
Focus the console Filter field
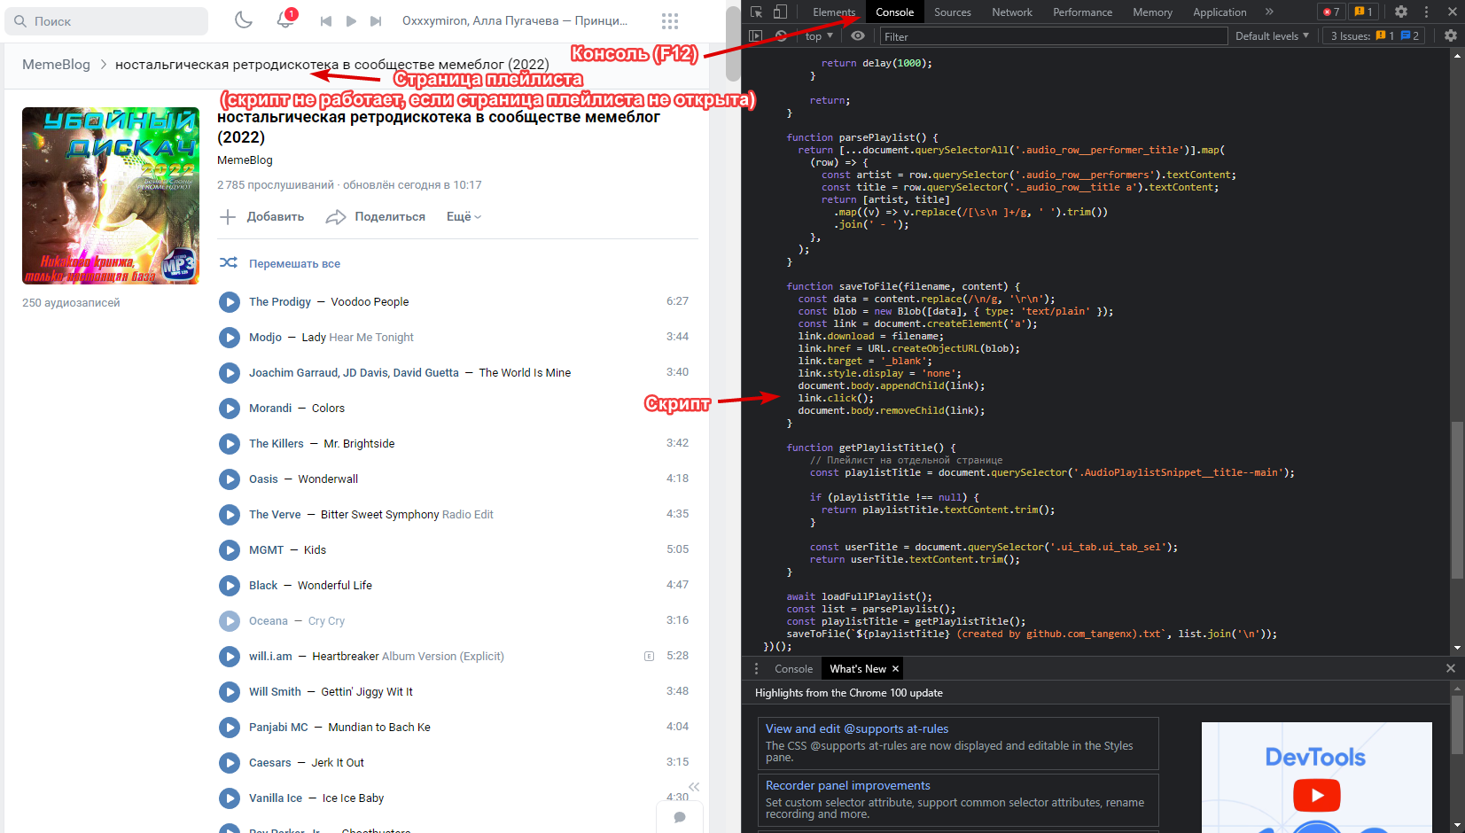[x=1054, y=36]
